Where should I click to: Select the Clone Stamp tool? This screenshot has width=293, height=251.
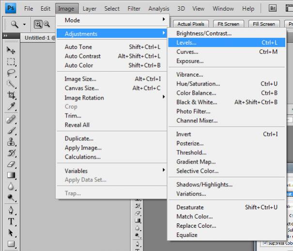pyautogui.click(x=11, y=142)
